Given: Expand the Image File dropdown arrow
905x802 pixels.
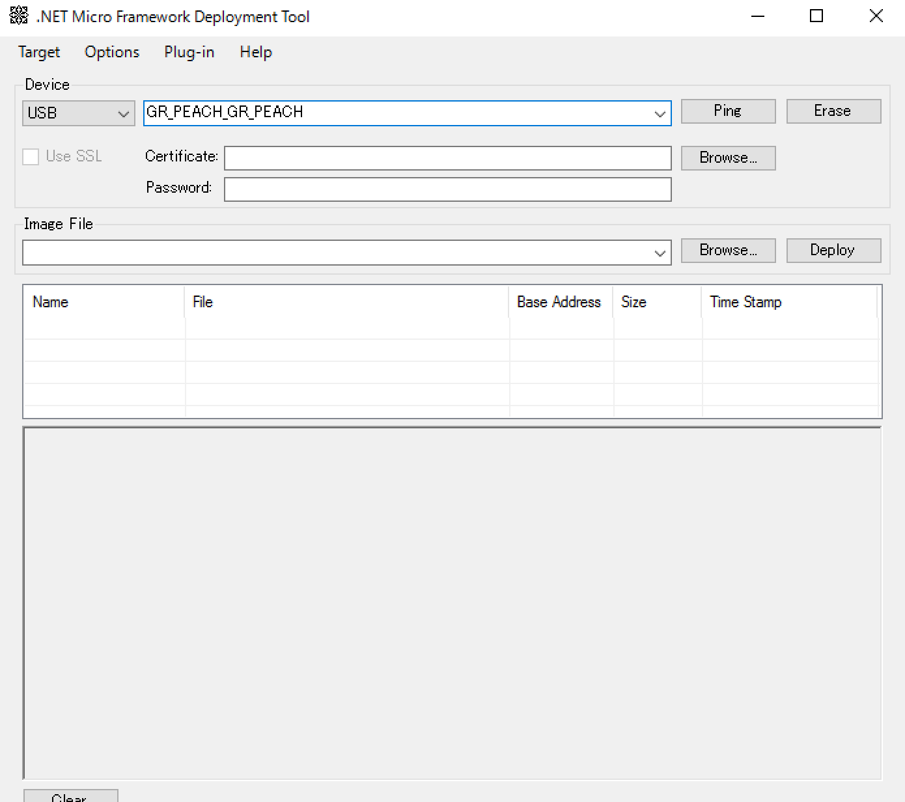Looking at the screenshot, I should (660, 253).
